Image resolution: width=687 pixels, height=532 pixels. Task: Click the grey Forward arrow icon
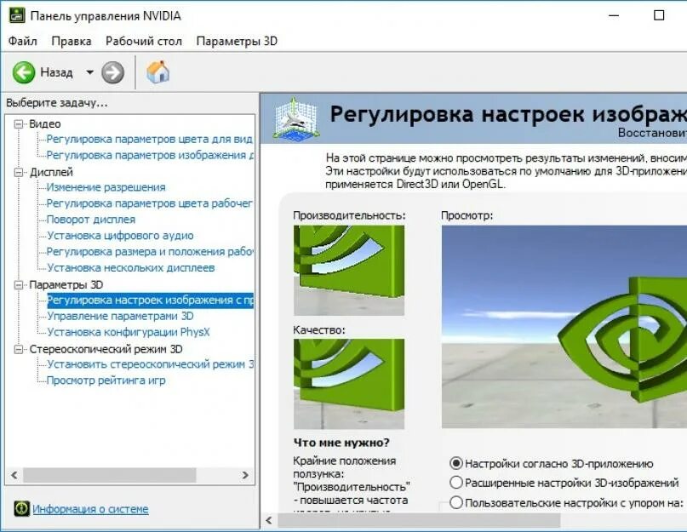pyautogui.click(x=112, y=72)
